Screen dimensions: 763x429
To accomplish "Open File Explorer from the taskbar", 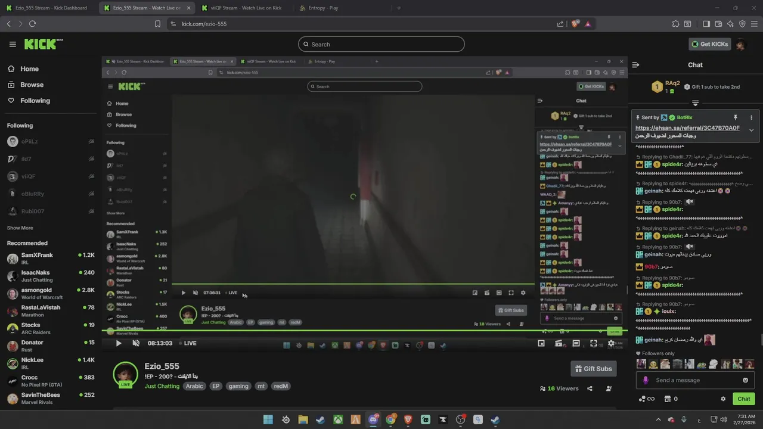I will [x=303, y=419].
